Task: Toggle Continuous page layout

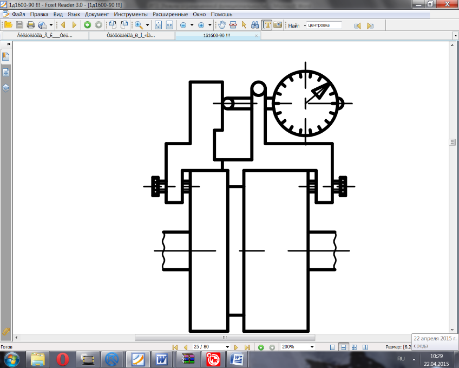Action: [x=343, y=347]
